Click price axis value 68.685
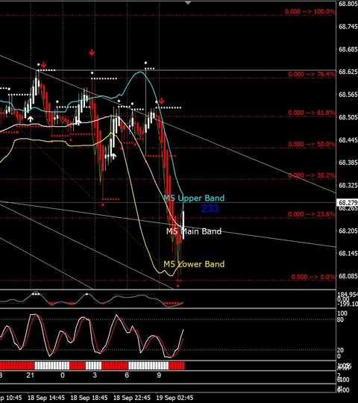This screenshot has width=358, height=403. [x=348, y=49]
